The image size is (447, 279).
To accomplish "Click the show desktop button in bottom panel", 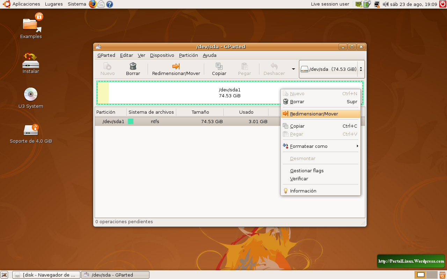I will pyautogui.click(x=5, y=275).
